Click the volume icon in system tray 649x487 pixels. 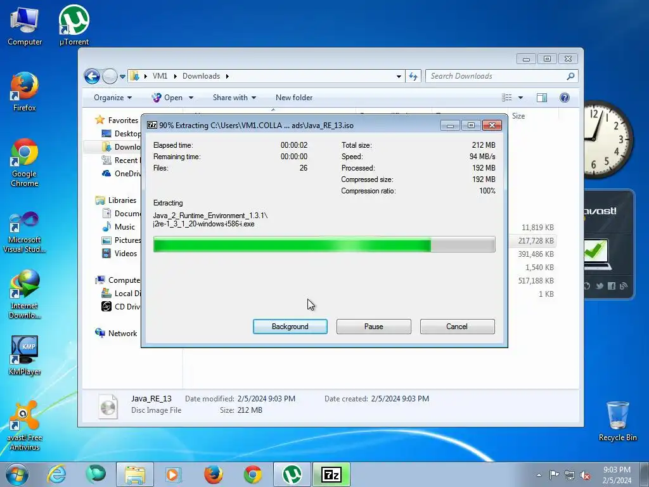[x=585, y=475]
